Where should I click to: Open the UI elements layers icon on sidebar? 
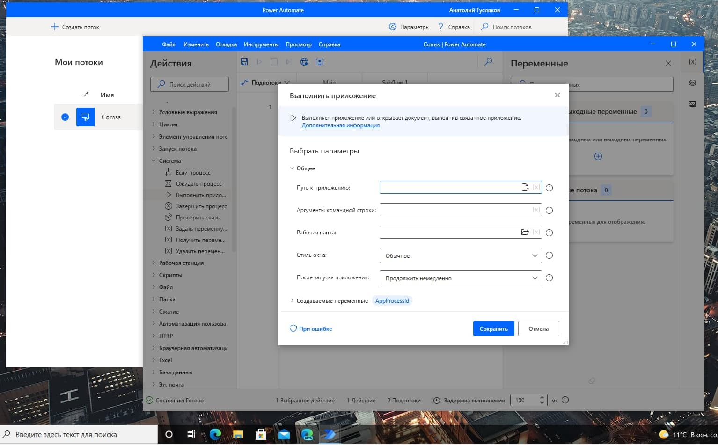(693, 83)
